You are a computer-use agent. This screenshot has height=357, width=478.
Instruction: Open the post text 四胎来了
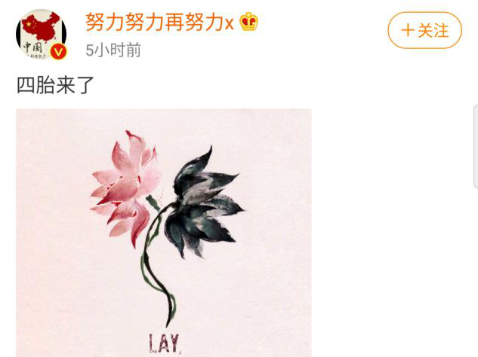(55, 85)
